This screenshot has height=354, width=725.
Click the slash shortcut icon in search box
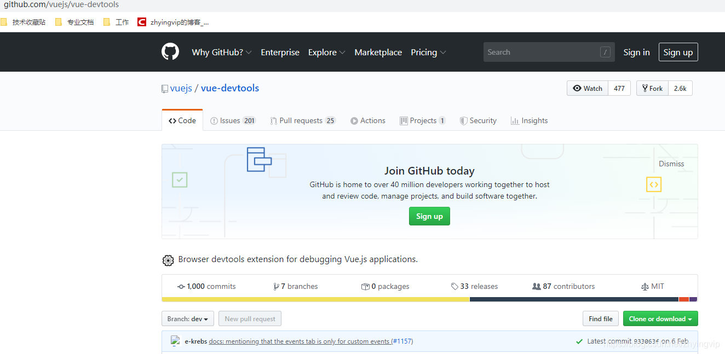coord(605,52)
